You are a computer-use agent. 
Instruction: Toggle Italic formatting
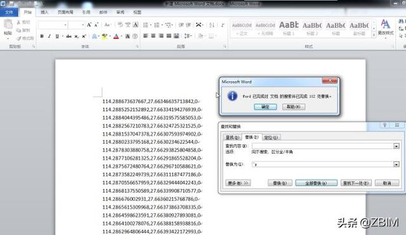(x=49, y=36)
